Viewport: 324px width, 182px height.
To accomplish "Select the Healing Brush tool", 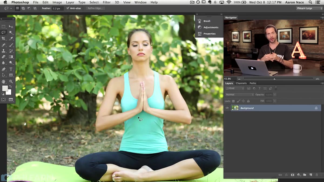I will point(4,45).
